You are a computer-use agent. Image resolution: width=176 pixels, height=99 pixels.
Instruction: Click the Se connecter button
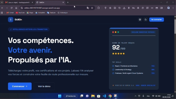[156, 20]
